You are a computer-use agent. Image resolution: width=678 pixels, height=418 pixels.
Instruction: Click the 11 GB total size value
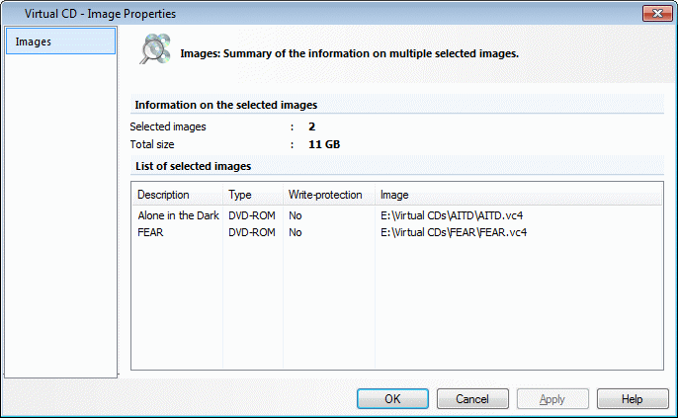(323, 144)
